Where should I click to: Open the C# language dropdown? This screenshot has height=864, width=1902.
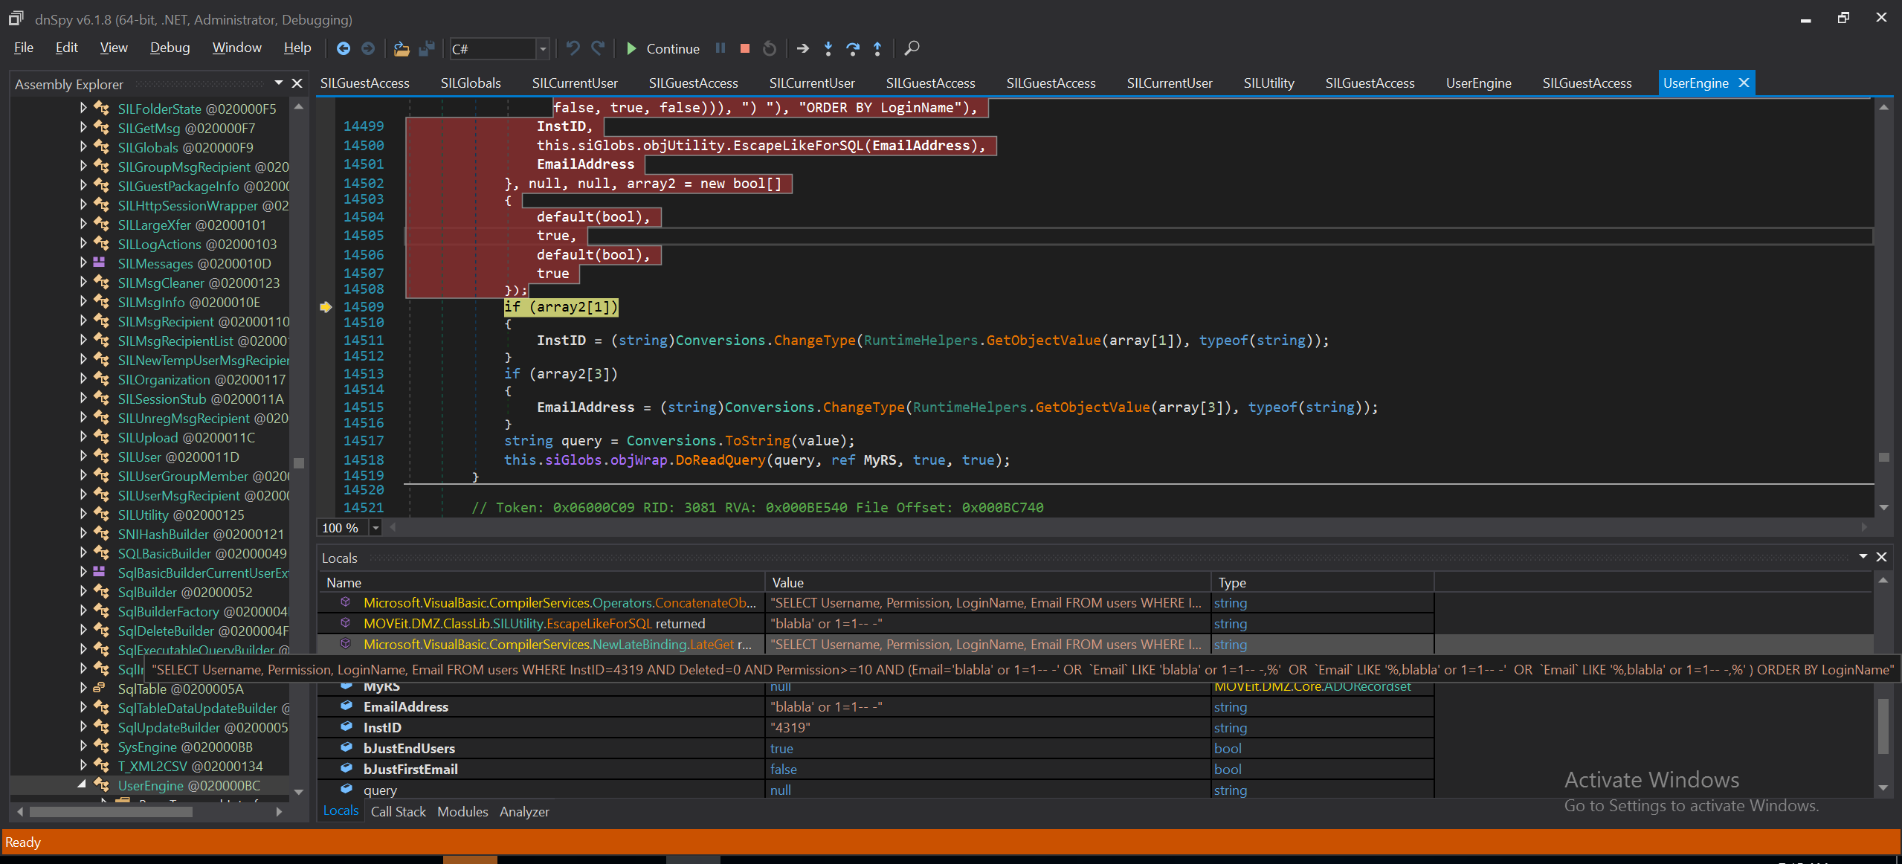[x=543, y=49]
